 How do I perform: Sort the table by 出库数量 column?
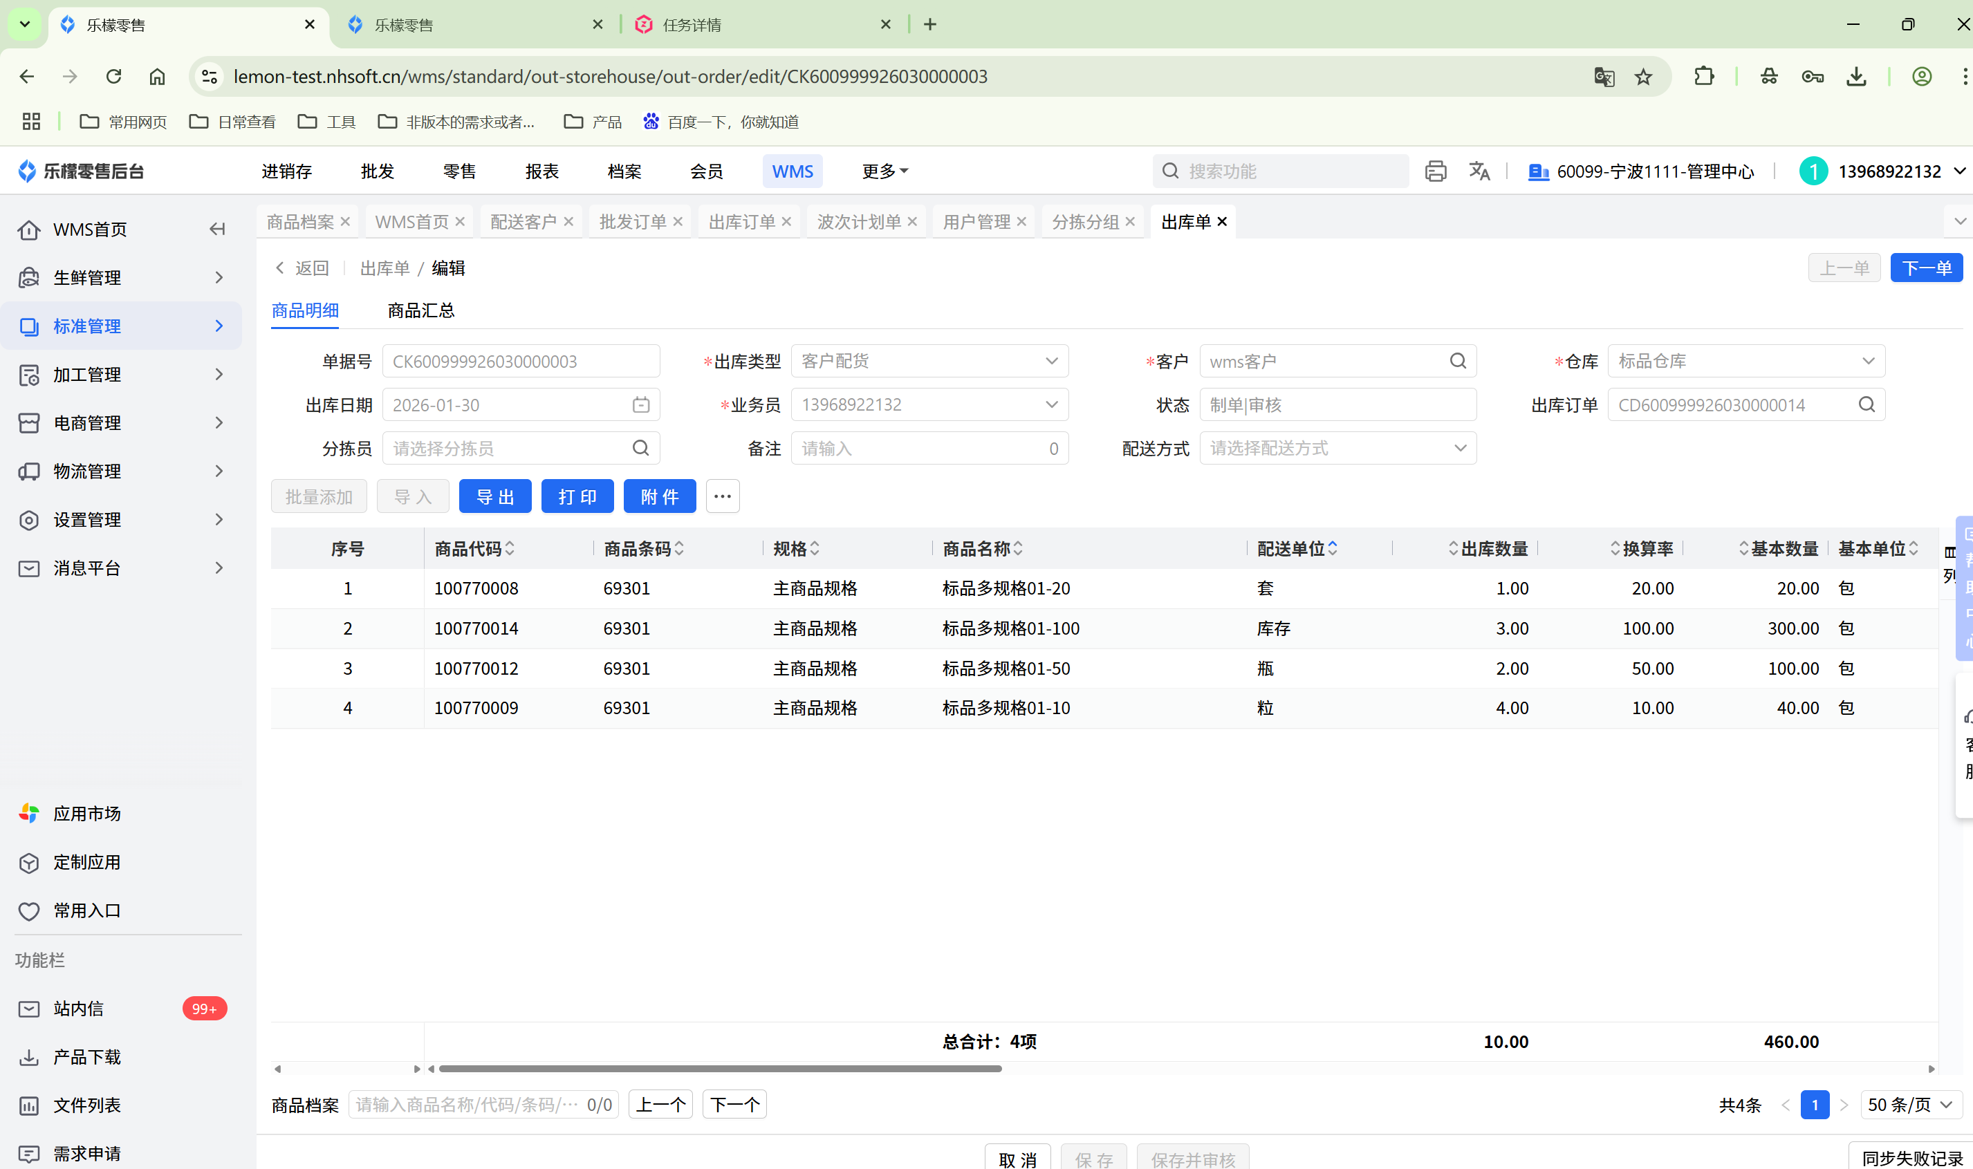[1453, 548]
